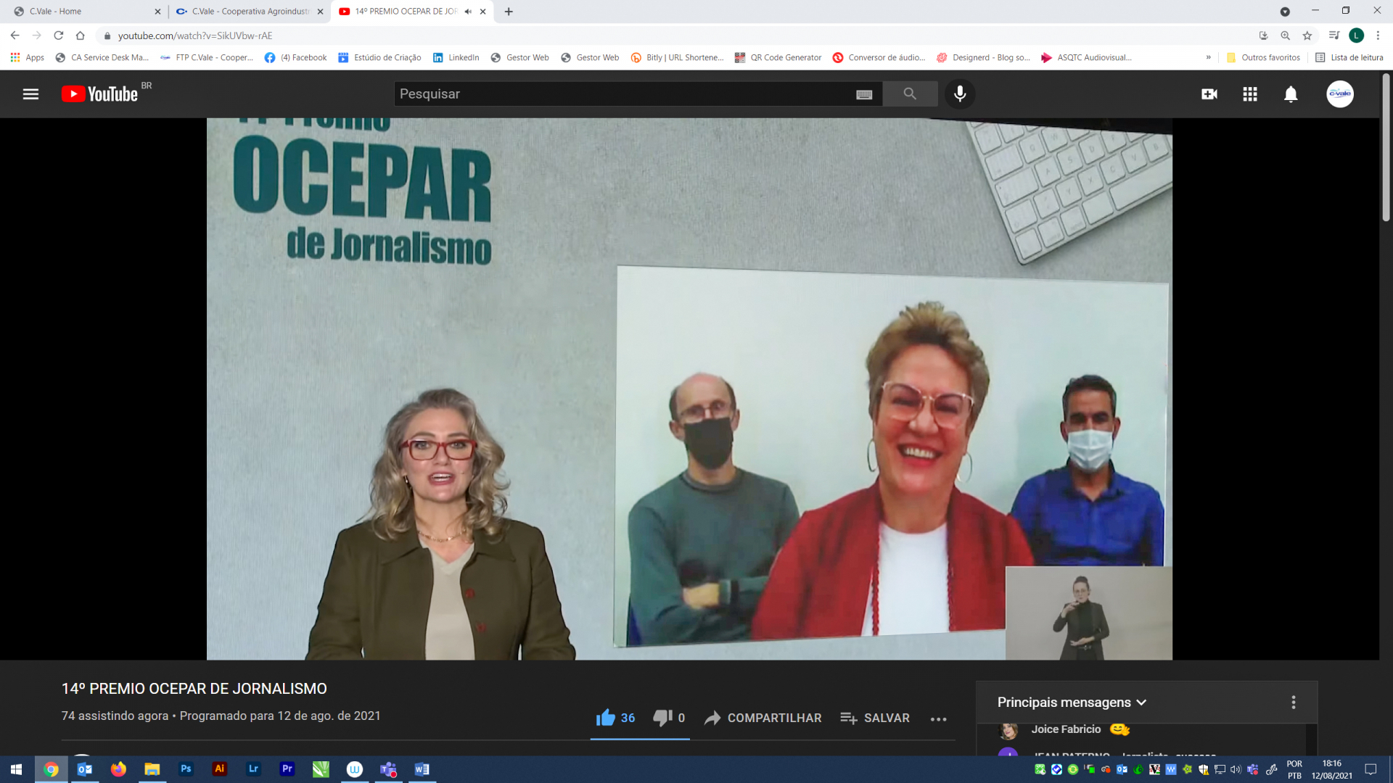This screenshot has width=1393, height=783.
Task: Open Word from the taskbar
Action: 422,769
